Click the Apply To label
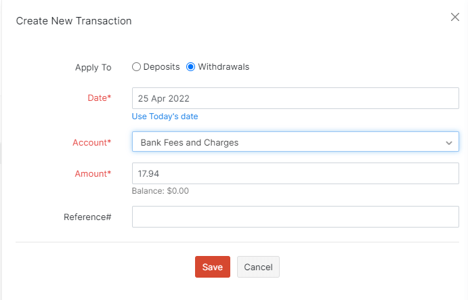The height and width of the screenshot is (300, 468). tap(93, 68)
